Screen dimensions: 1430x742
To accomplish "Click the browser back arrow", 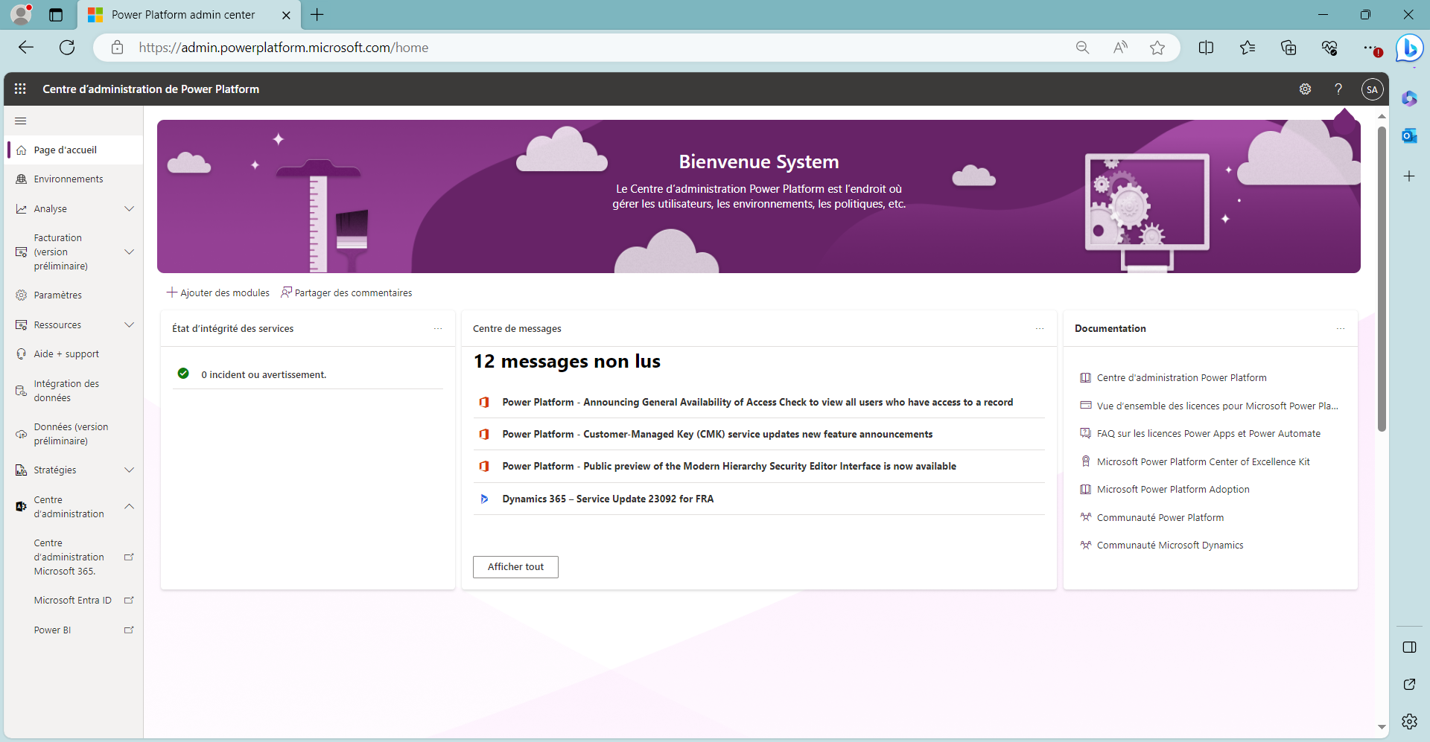I will 26,48.
